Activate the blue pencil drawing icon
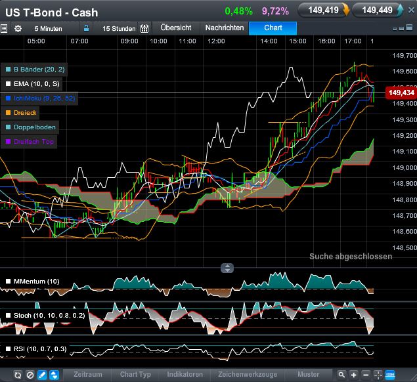Image resolution: width=417 pixels, height=382 pixels. (42, 375)
